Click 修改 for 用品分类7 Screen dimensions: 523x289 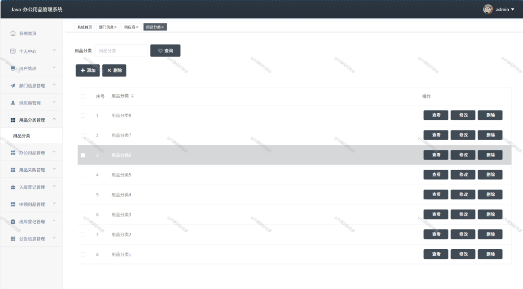(x=463, y=135)
